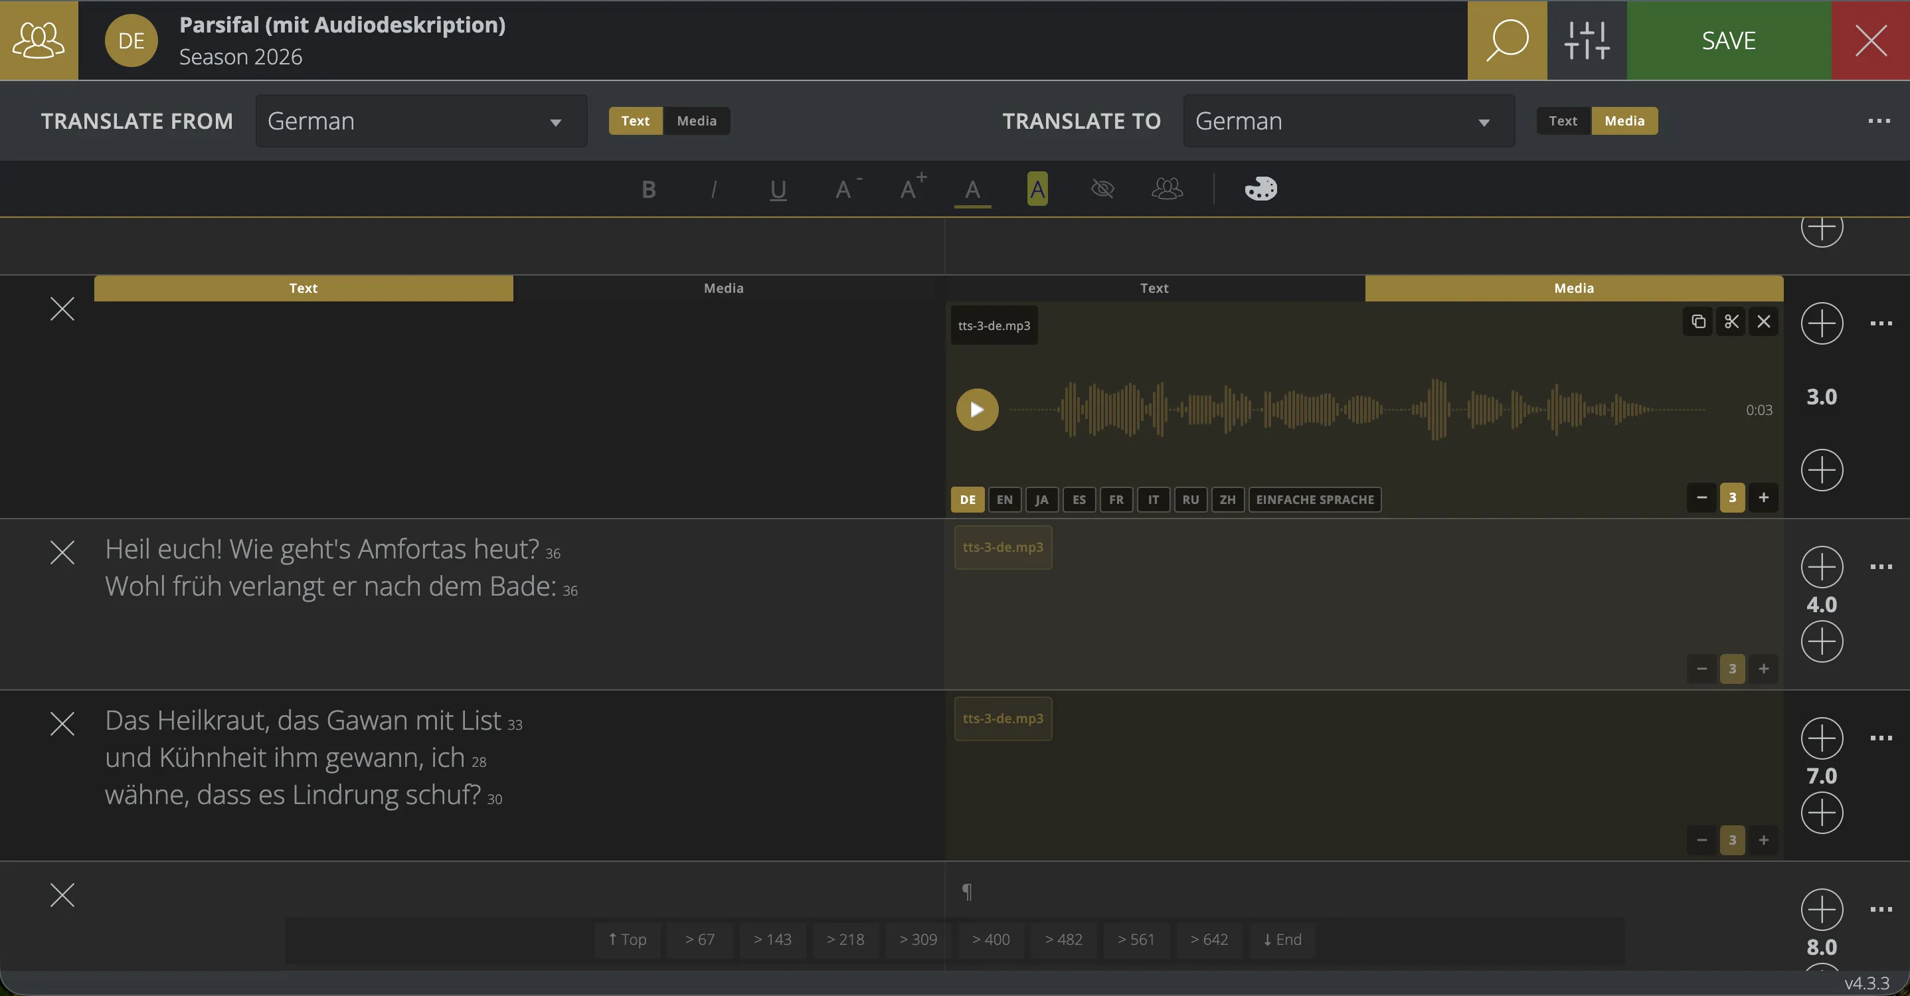Remove the tts-3-de.mp3 media clip

tap(1763, 321)
